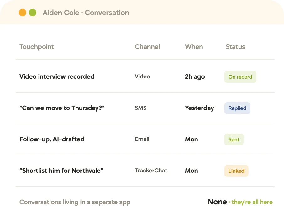This screenshot has width=284, height=221.
Task: Click the green 'they're all here' text
Action: click(252, 202)
